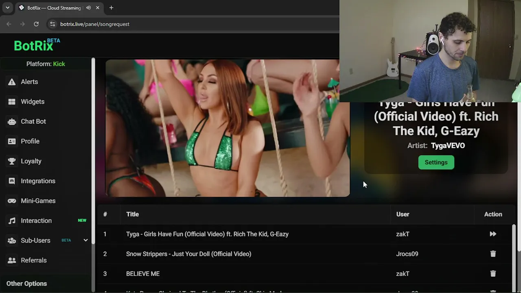Viewport: 521px width, 293px height.
Task: Click the Tyga music video player
Action: pos(228,128)
